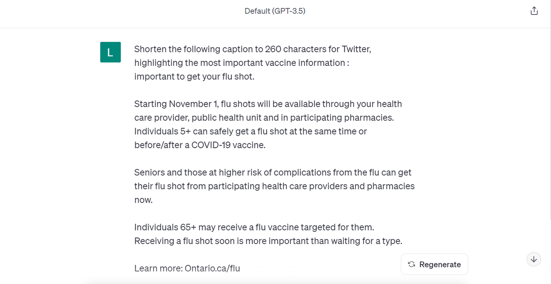Viewport: 551px width, 284px height.
Task: Click the "Learn more:" text
Action: coord(158,268)
